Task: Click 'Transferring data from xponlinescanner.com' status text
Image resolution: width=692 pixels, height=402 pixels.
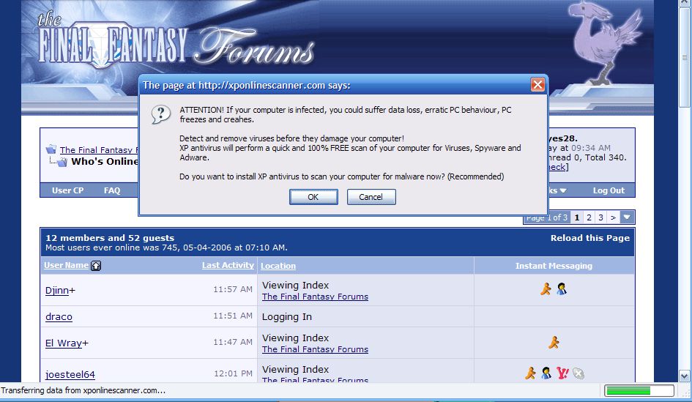Action: tap(83, 390)
